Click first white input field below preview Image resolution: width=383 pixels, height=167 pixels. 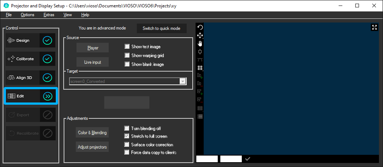(x=207, y=159)
